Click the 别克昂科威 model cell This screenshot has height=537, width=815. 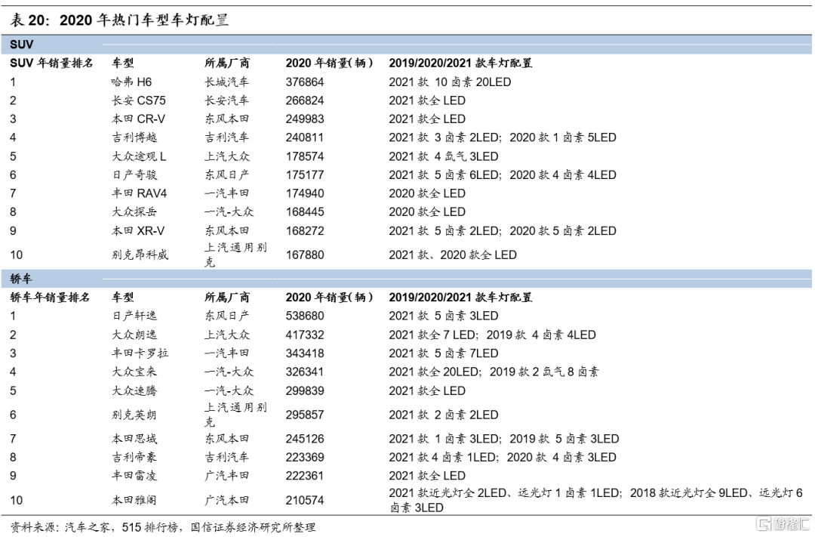(x=140, y=255)
